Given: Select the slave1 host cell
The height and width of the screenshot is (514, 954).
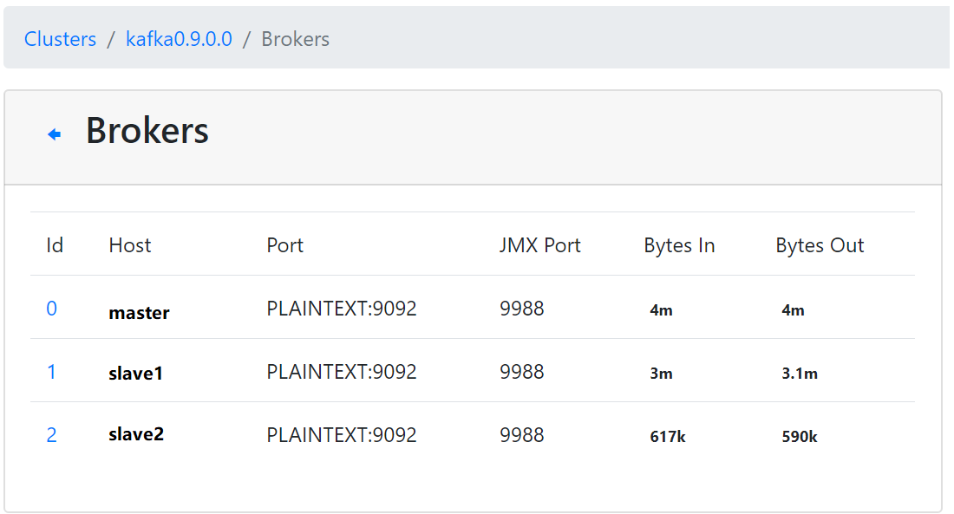Looking at the screenshot, I should coord(135,374).
